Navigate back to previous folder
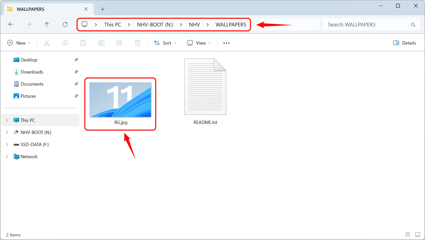Viewport: 425px width, 240px height. click(x=11, y=24)
